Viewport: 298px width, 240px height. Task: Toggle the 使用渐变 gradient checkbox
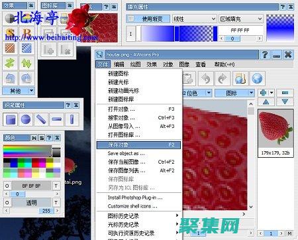click(131, 19)
